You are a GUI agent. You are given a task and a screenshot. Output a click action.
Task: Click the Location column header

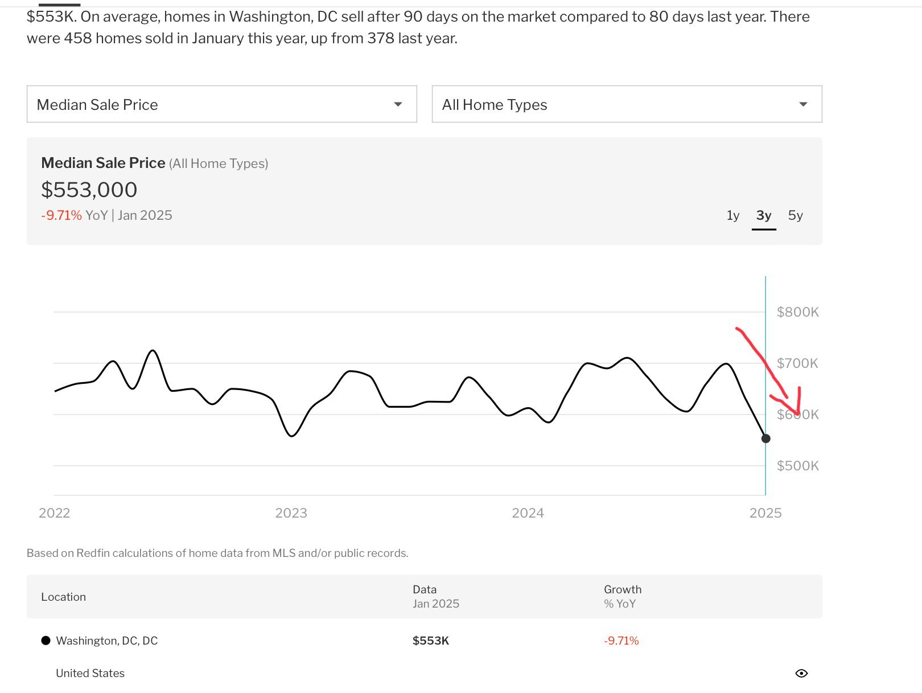63,597
